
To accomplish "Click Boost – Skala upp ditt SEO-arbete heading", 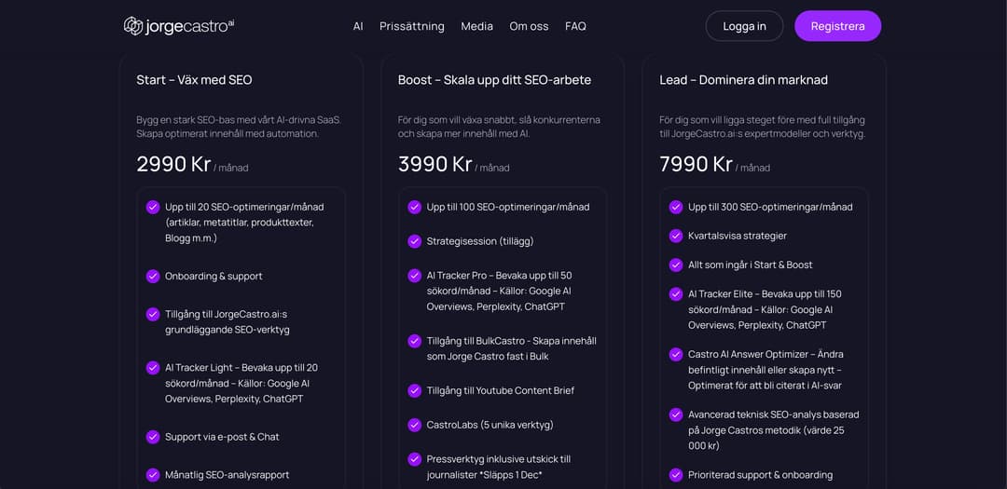I will pos(494,80).
